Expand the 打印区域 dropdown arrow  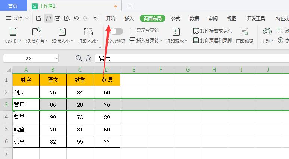click(98, 41)
